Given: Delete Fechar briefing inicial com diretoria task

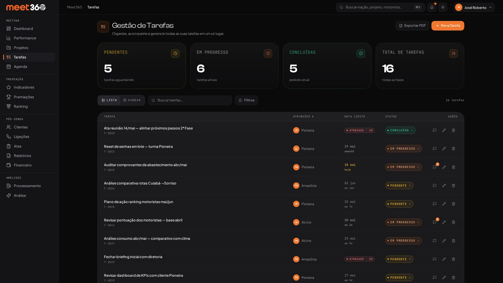Looking at the screenshot, I should point(453,259).
